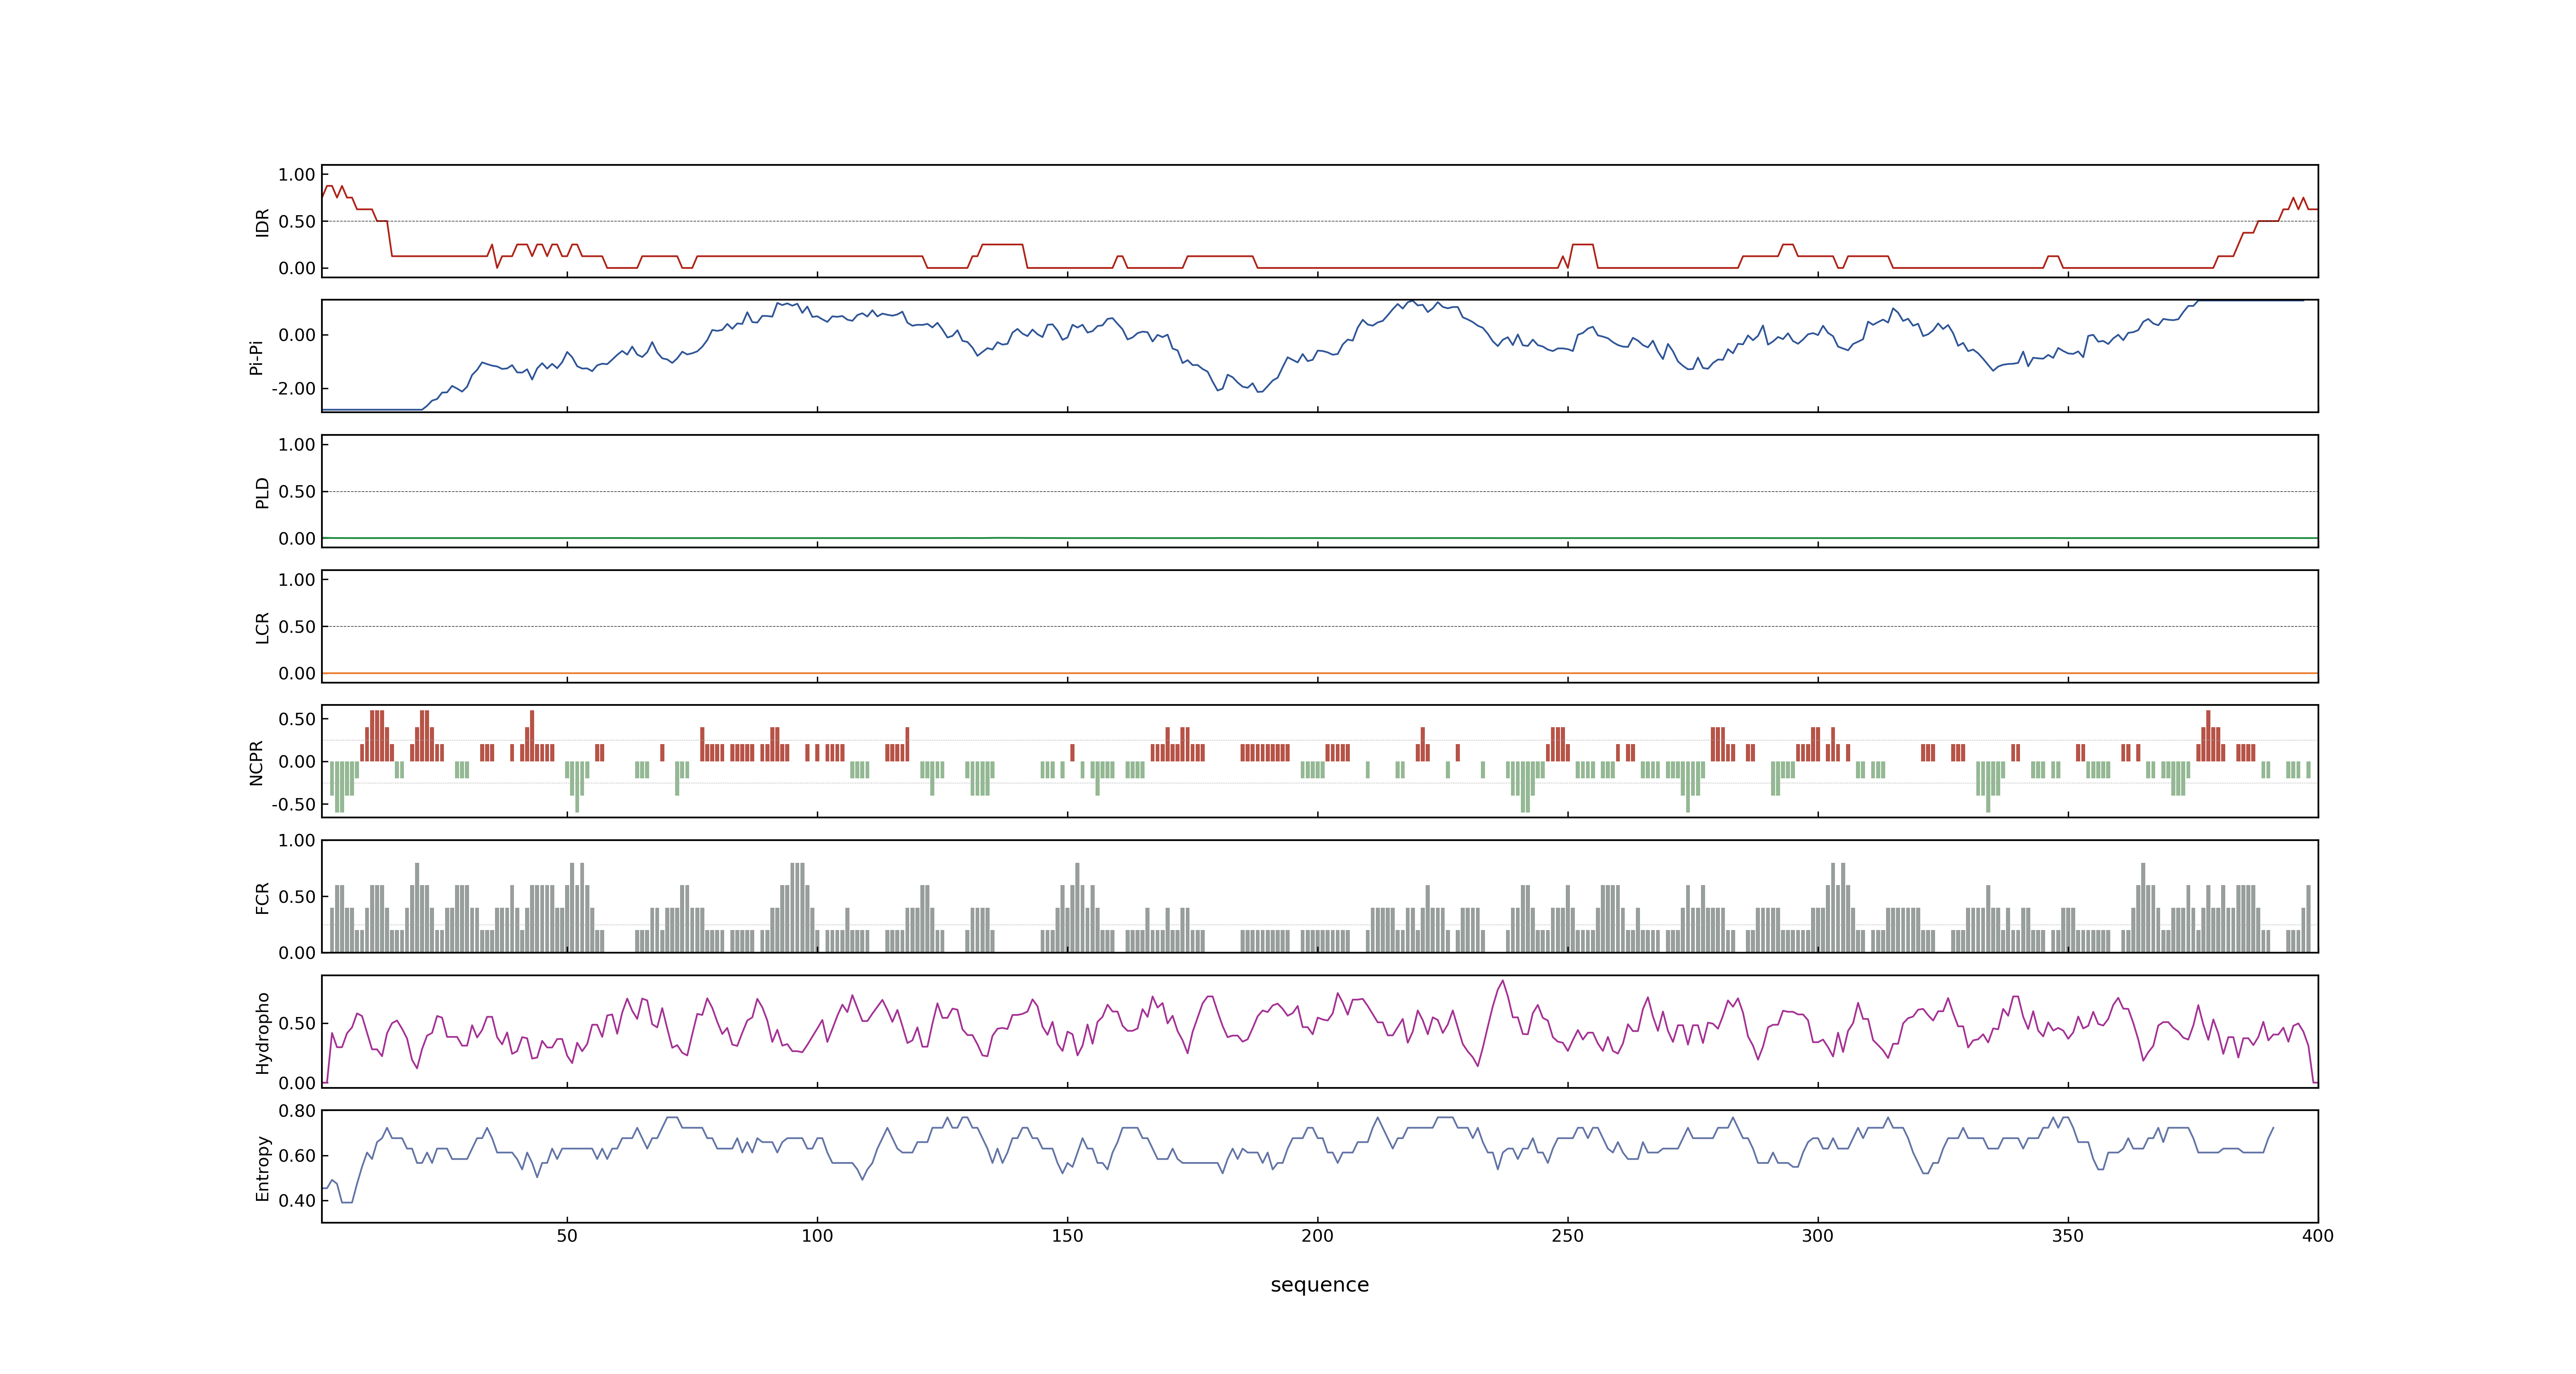The image size is (2576, 1374).
Task: Select the LCR y-axis label
Action: click(262, 627)
